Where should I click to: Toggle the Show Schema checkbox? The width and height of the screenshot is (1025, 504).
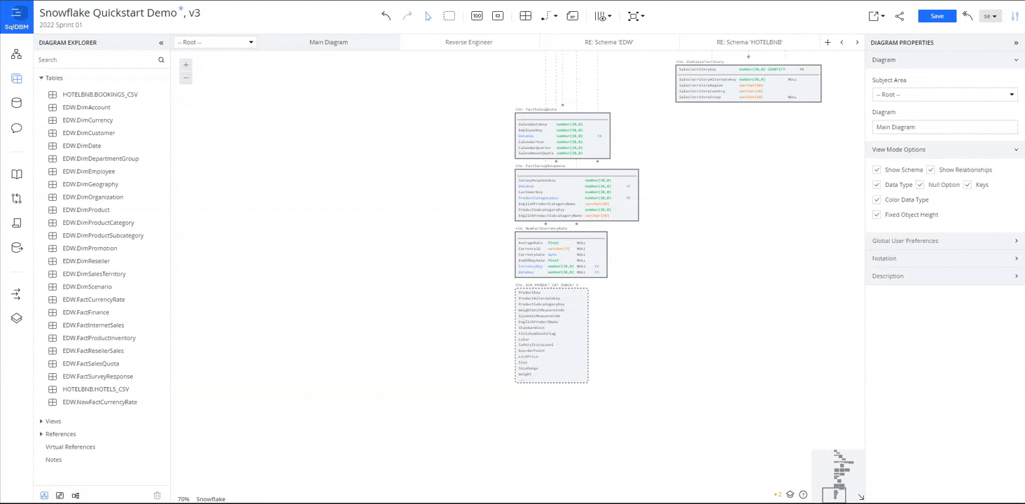click(x=877, y=170)
